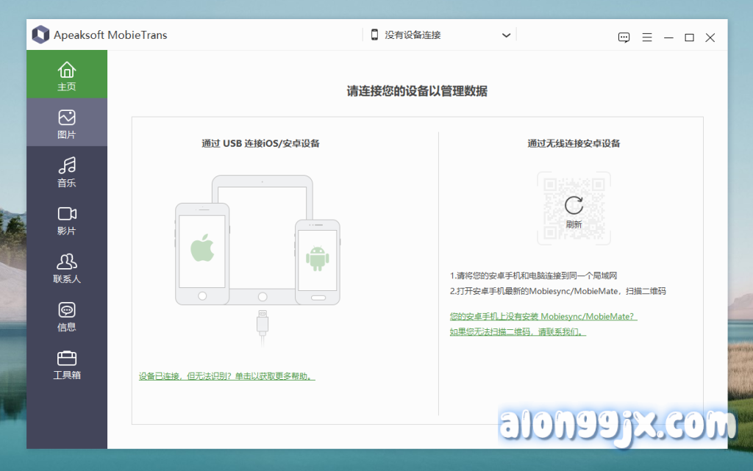Open the '如果您无法扫描二维码' contact link

tap(518, 332)
